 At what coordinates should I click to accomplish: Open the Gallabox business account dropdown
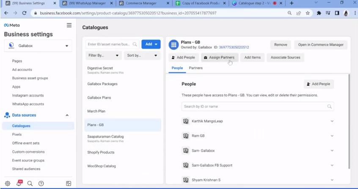(38, 46)
